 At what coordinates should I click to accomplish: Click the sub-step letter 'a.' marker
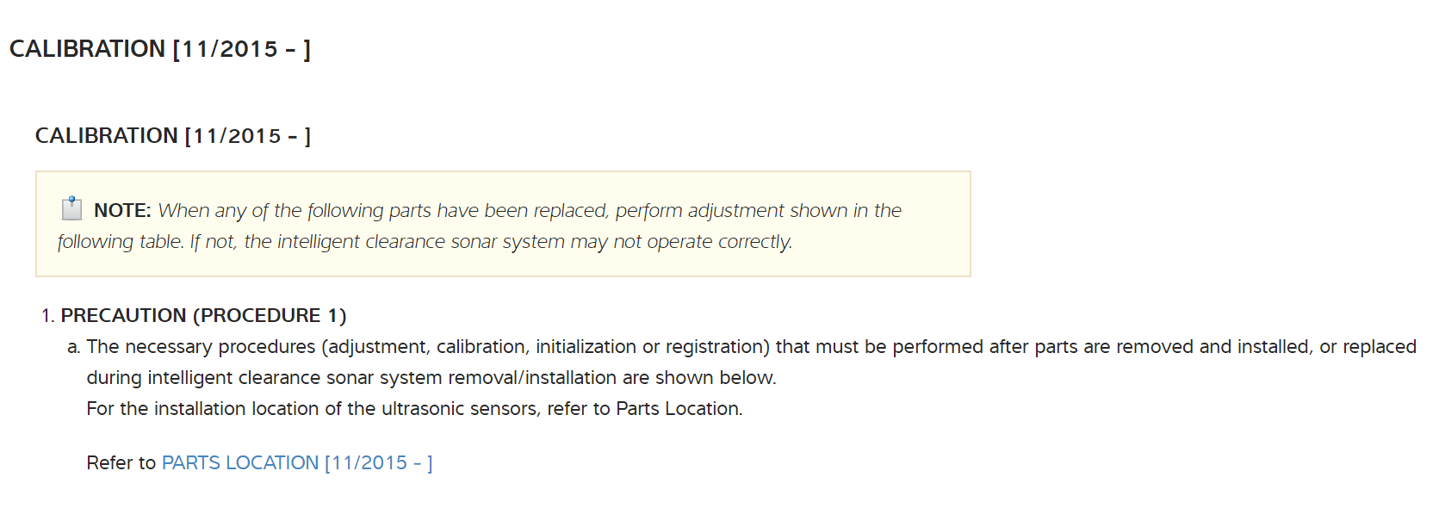(x=74, y=347)
